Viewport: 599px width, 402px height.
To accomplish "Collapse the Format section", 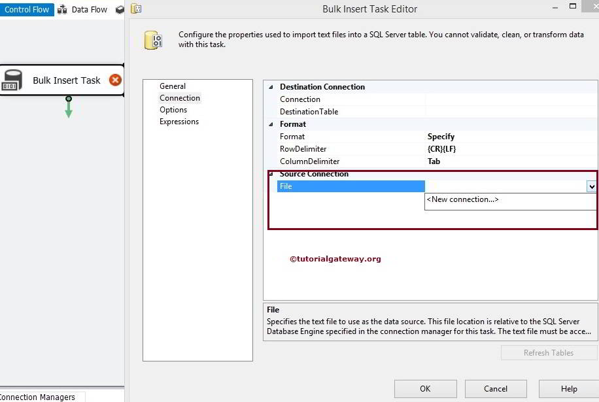I will point(270,124).
